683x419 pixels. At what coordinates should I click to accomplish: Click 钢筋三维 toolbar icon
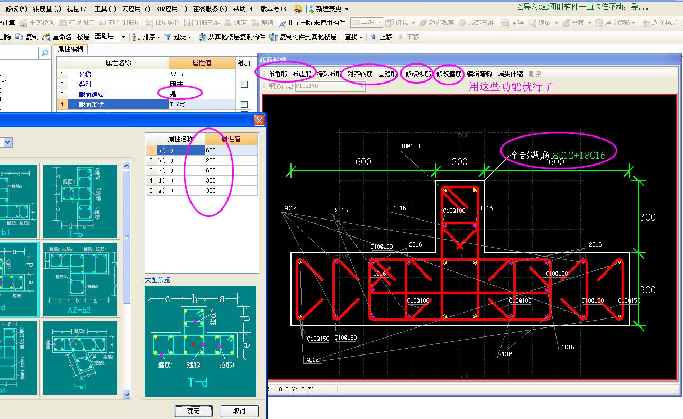pos(188,23)
